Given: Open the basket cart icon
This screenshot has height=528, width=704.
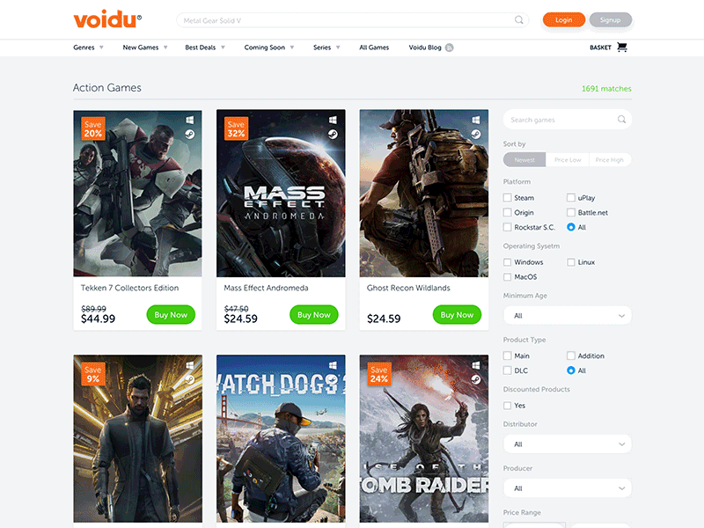Looking at the screenshot, I should [x=622, y=48].
